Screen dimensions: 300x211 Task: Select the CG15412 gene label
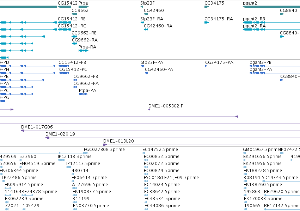pos(68,3)
